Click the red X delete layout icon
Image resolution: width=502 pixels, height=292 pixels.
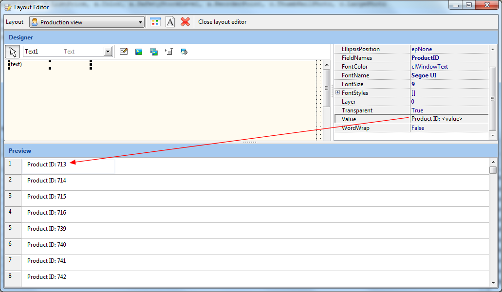(x=185, y=22)
